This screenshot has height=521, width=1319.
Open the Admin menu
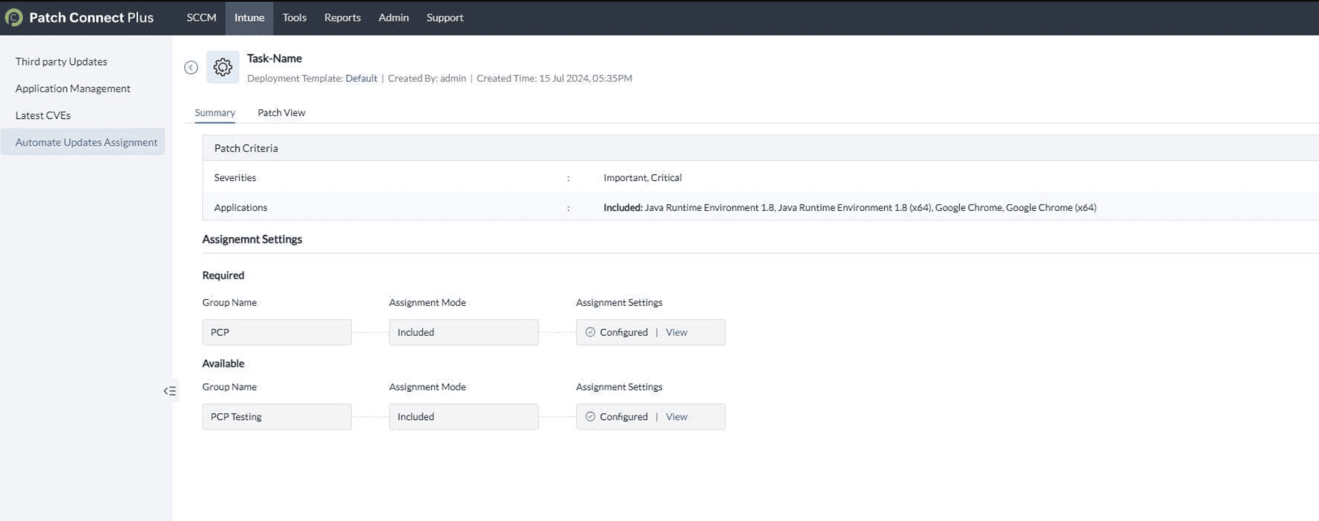[393, 17]
